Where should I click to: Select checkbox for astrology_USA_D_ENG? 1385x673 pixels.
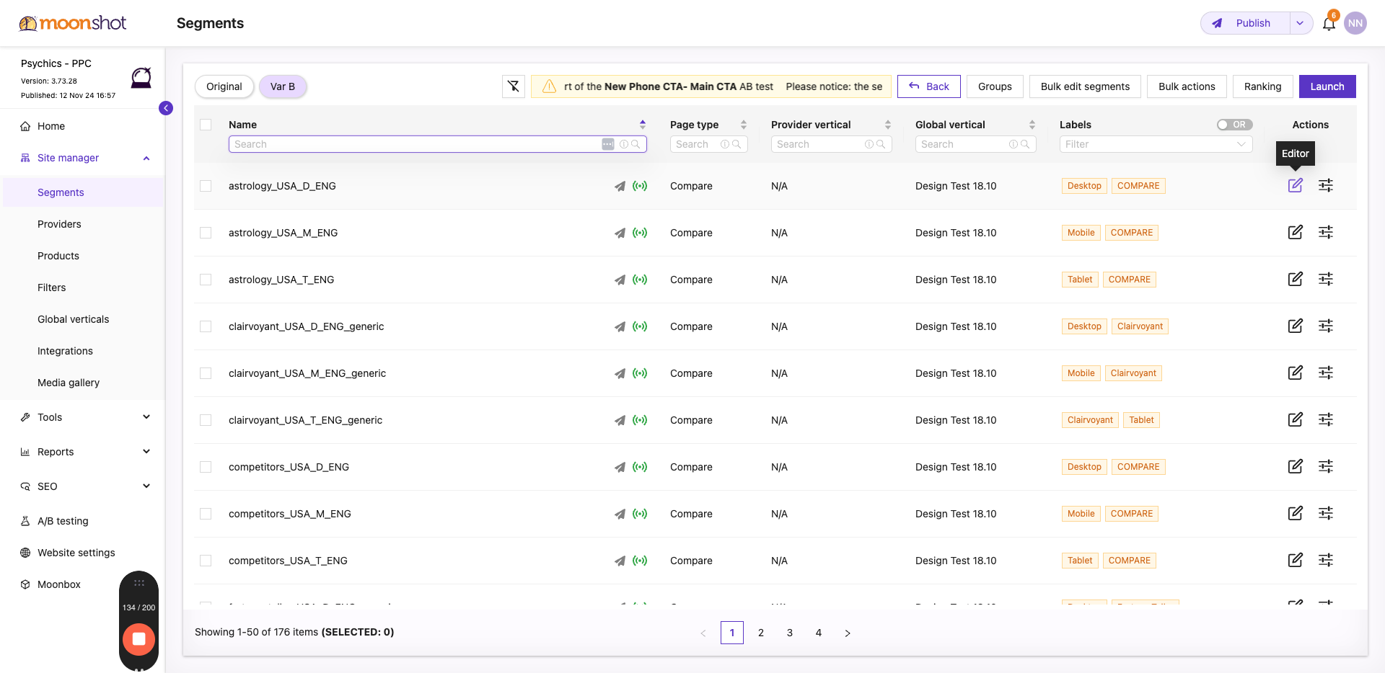[206, 186]
